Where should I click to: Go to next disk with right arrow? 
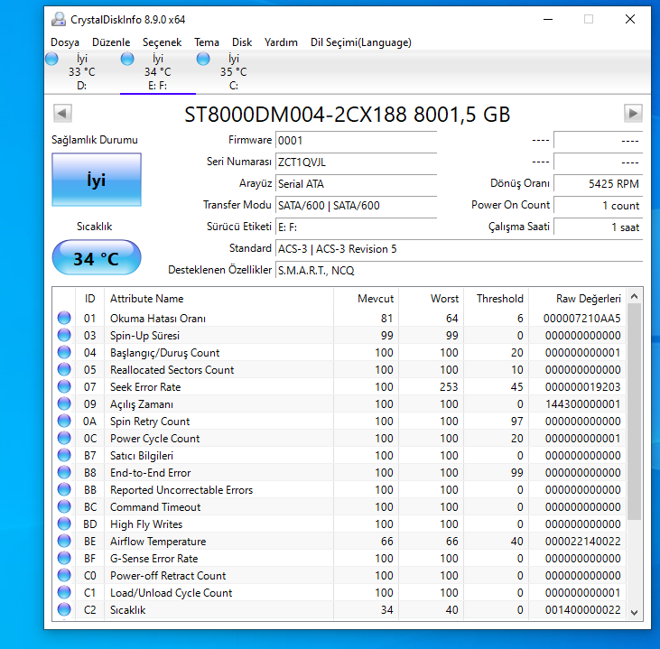tap(633, 113)
